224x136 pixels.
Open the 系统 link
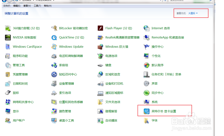[155, 102]
